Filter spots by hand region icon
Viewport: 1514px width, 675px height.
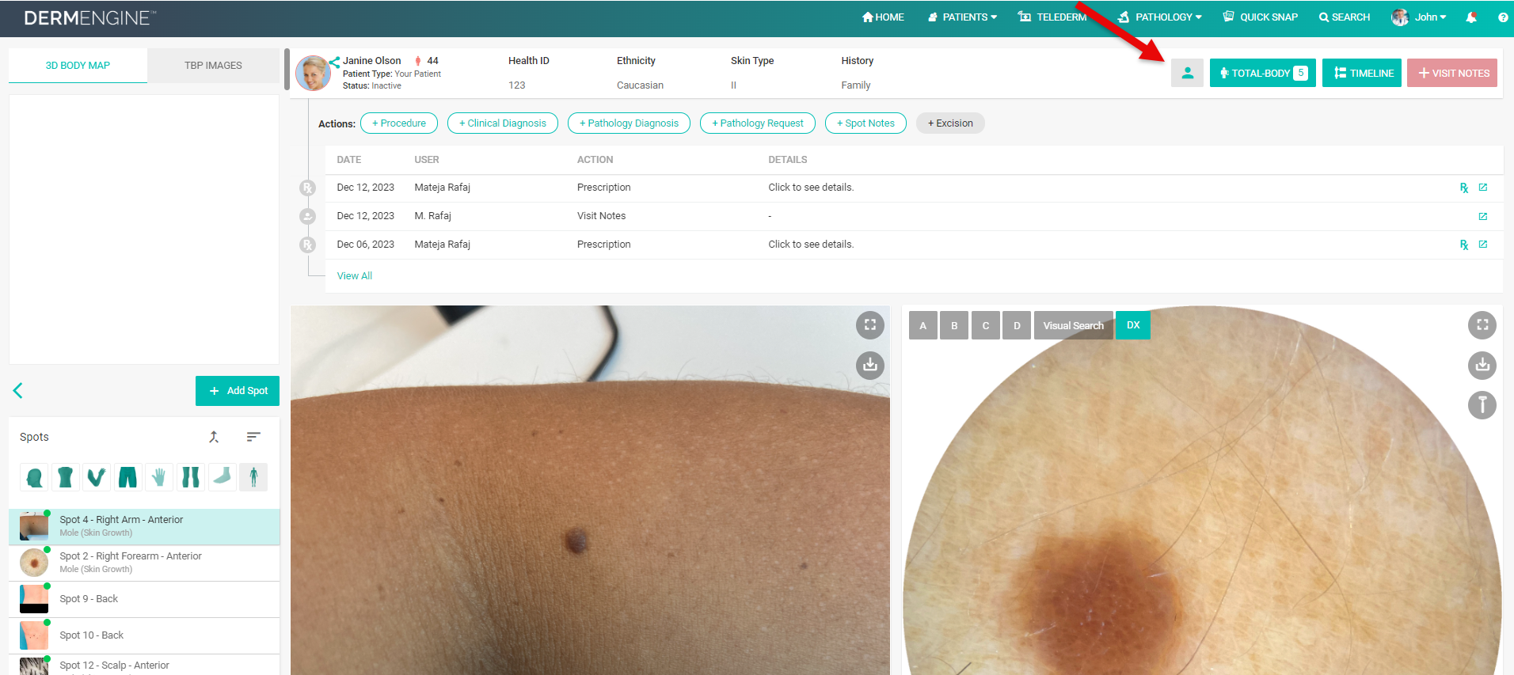[x=159, y=477]
